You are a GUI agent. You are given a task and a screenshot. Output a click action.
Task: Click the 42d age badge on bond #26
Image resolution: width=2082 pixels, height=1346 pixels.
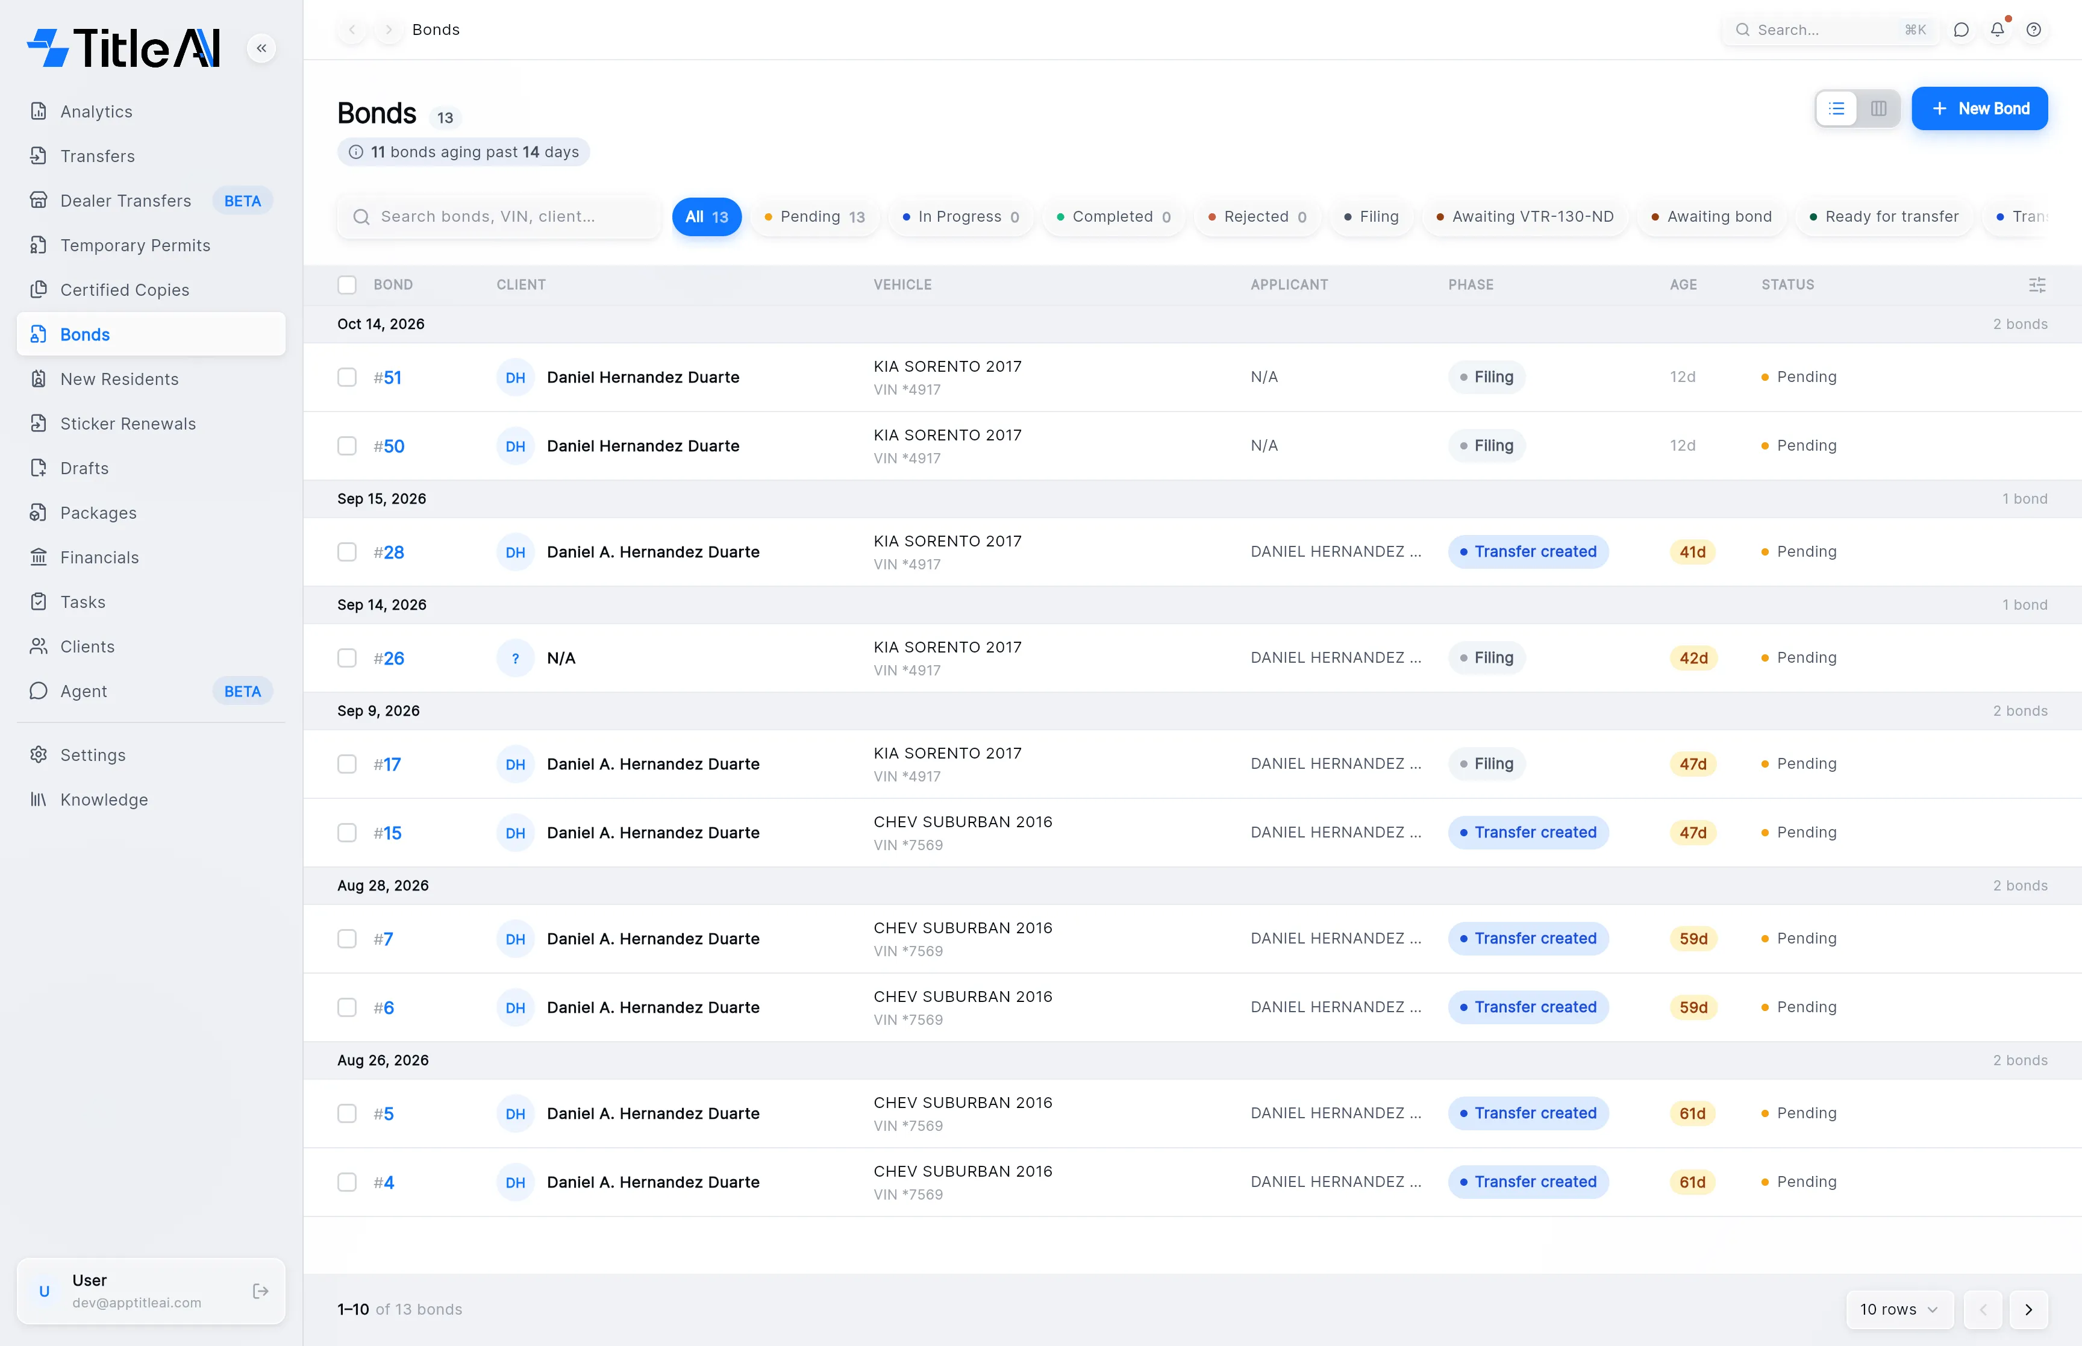1693,657
